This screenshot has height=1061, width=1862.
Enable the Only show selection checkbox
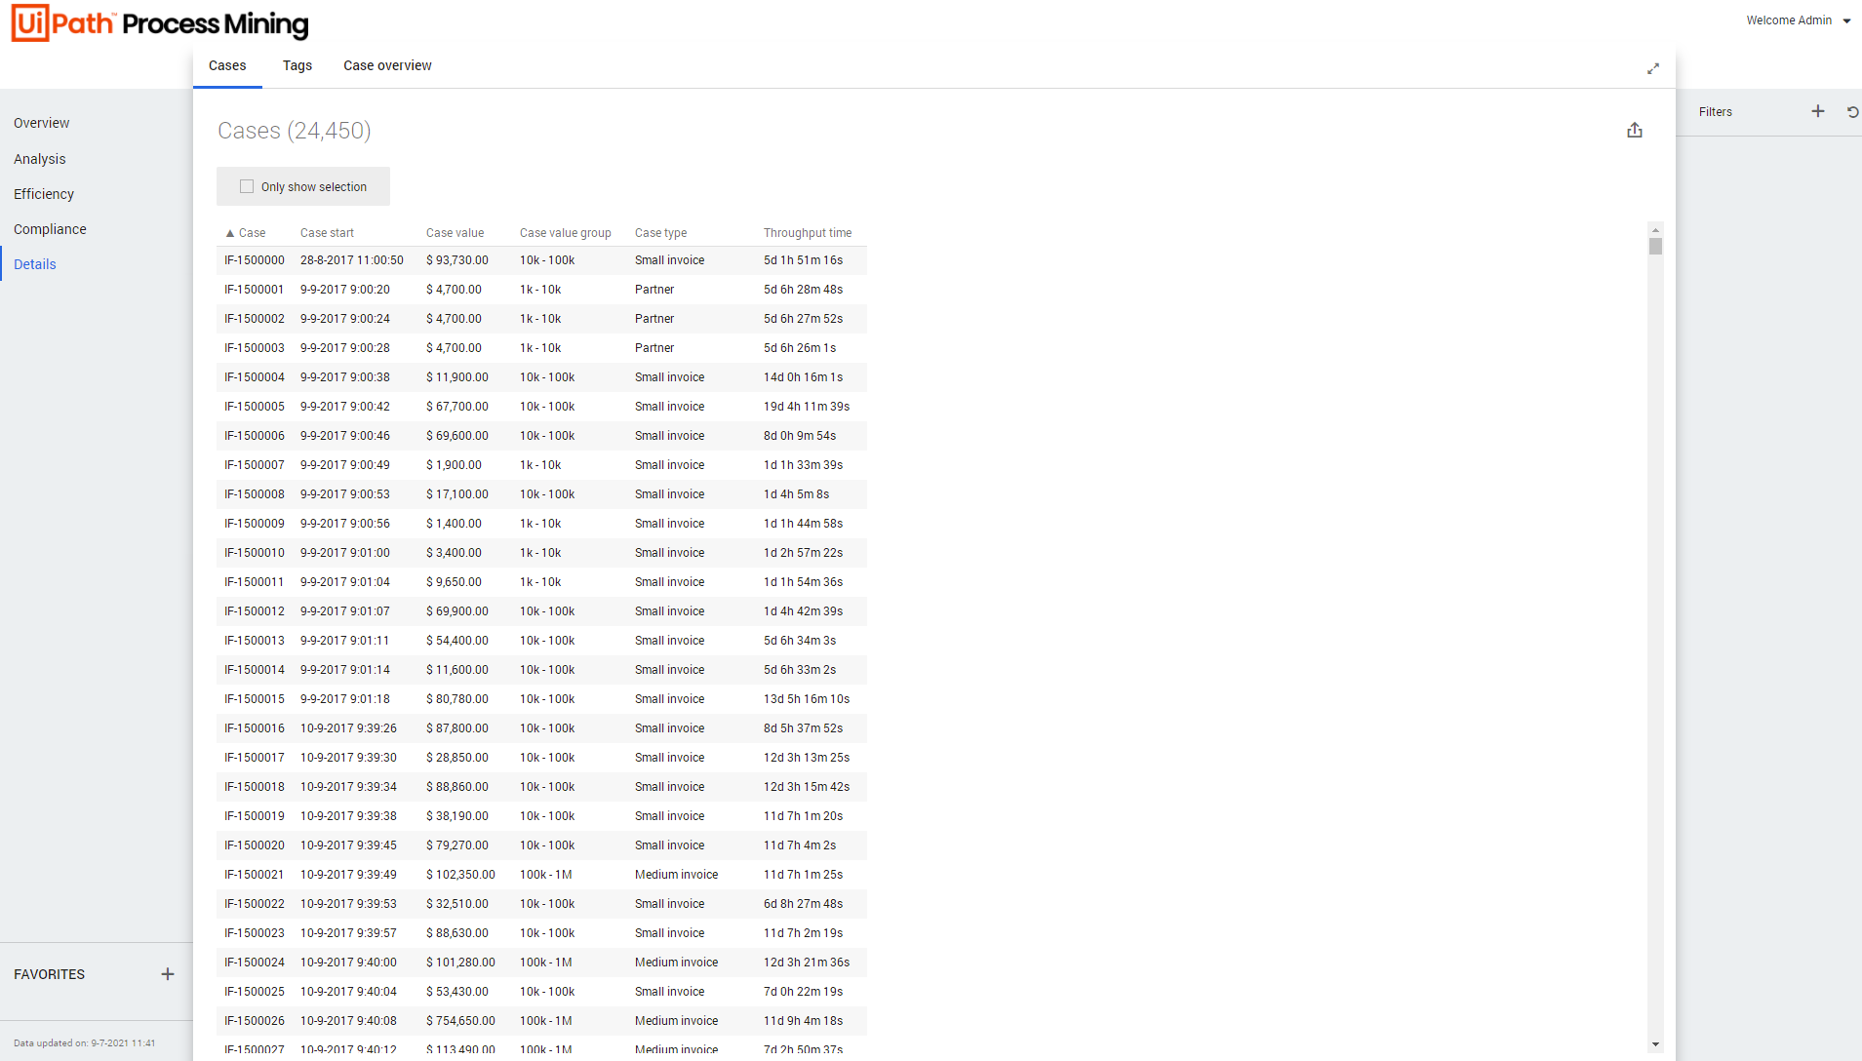click(247, 186)
